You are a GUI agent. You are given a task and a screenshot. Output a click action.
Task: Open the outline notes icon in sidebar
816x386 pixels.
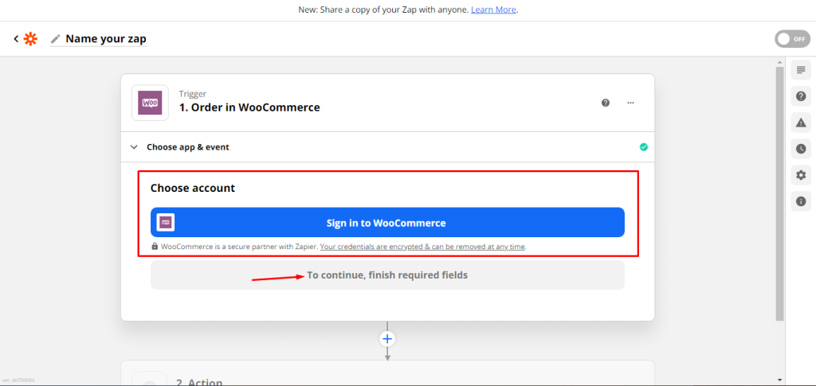point(800,70)
